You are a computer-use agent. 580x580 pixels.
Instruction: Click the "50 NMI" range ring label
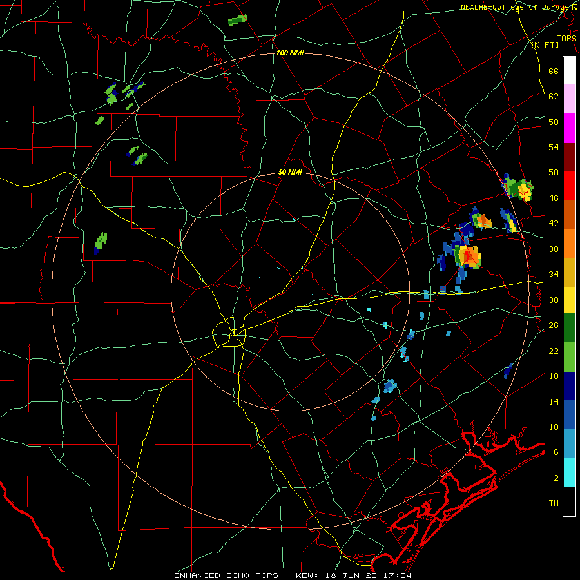coord(290,173)
